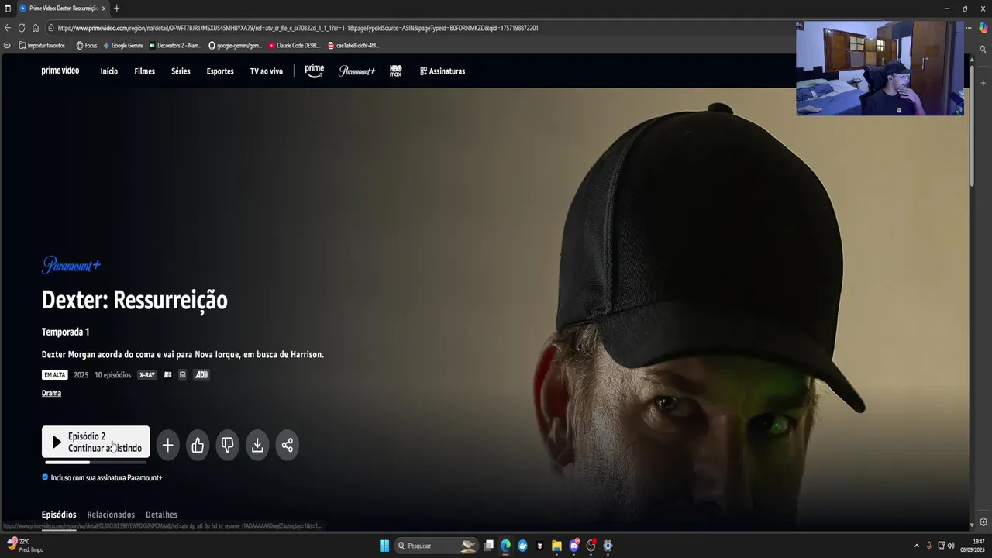Click the microphone tray icon
The height and width of the screenshot is (558, 992).
pos(929,546)
